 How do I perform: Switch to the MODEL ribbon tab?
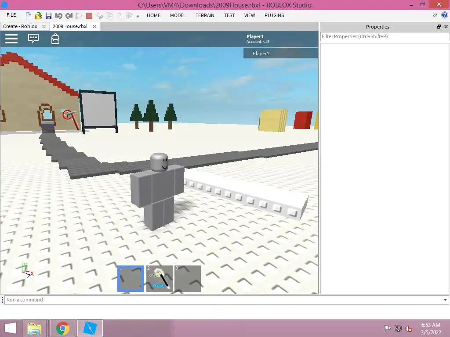pyautogui.click(x=178, y=15)
